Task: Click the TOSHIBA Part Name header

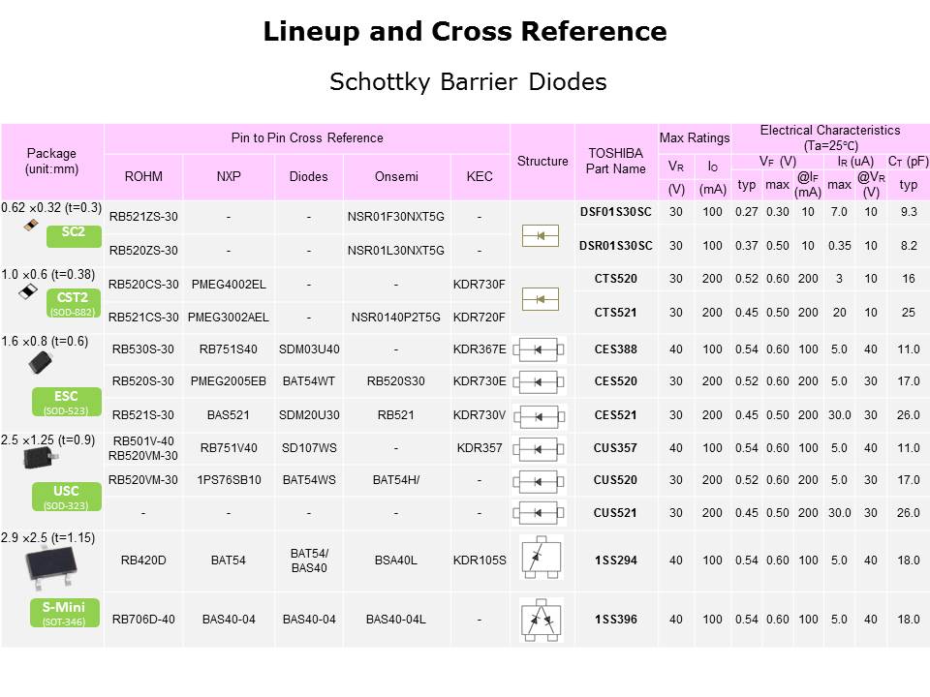Action: [x=615, y=162]
